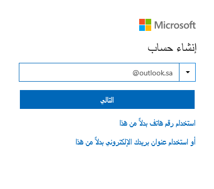Choose to use a phone number instead

pyautogui.click(x=157, y=123)
